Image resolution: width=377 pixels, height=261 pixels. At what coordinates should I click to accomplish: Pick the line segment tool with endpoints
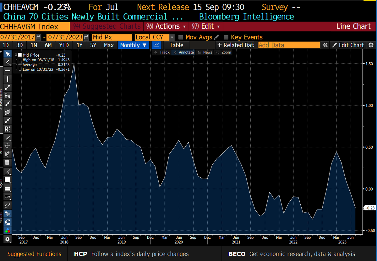click(x=7, y=87)
